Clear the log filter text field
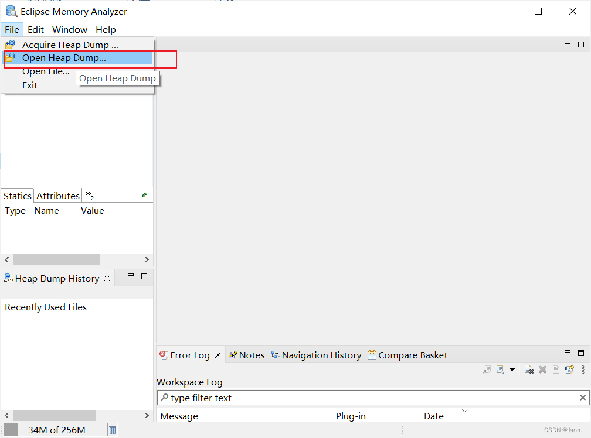This screenshot has width=591, height=438. pyautogui.click(x=583, y=398)
